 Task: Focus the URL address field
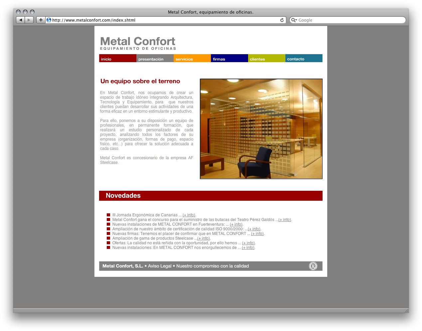point(165,20)
